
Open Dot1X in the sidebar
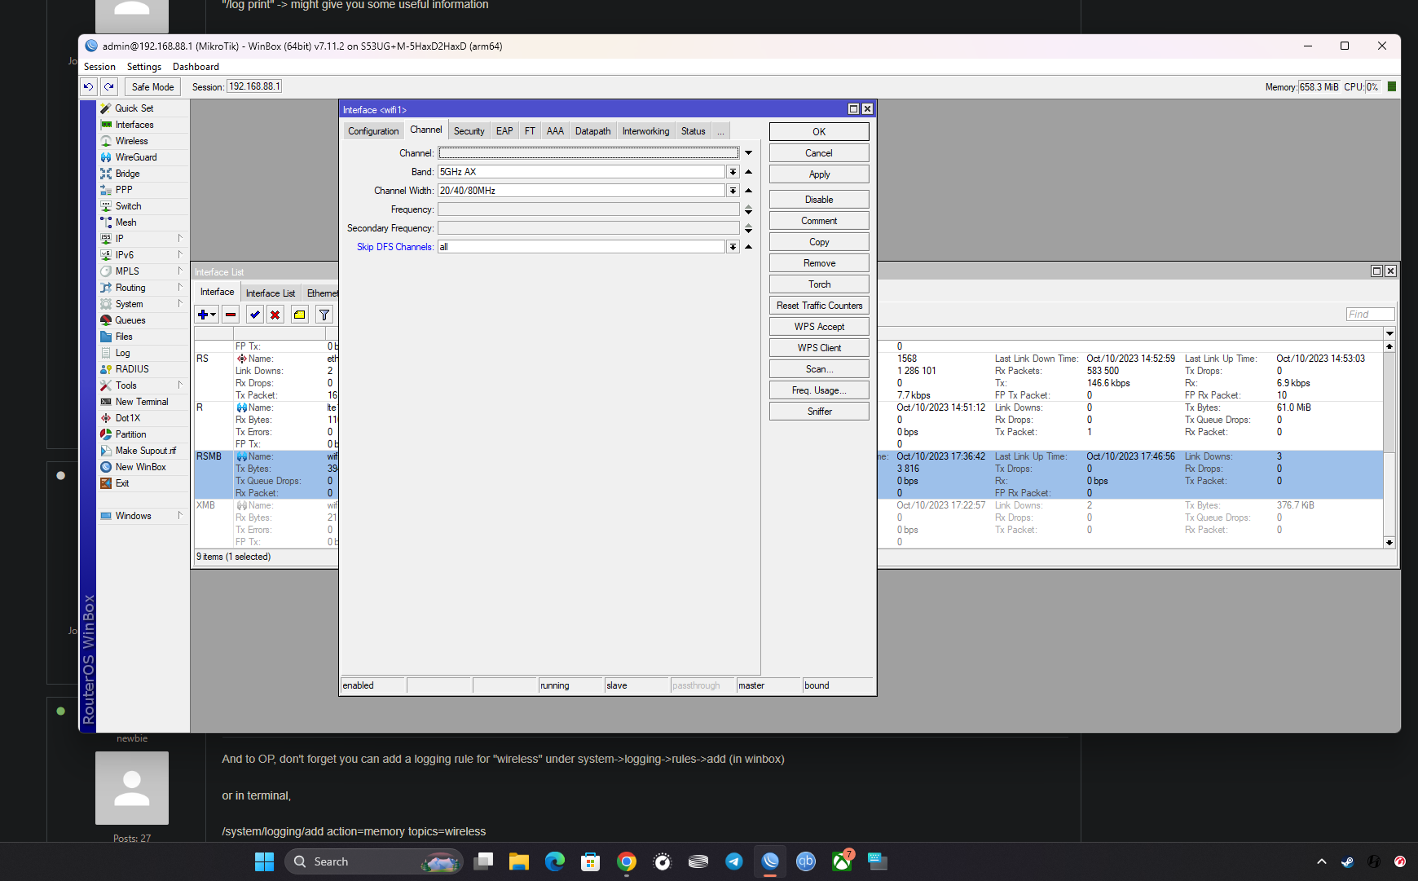[128, 418]
